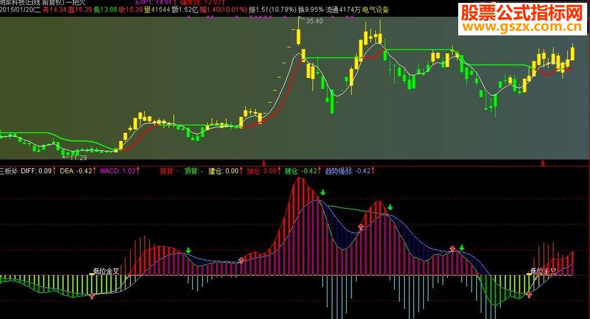Click red up arrow between the two peaks
Screen dimensions: 590x319
coord(361,227)
